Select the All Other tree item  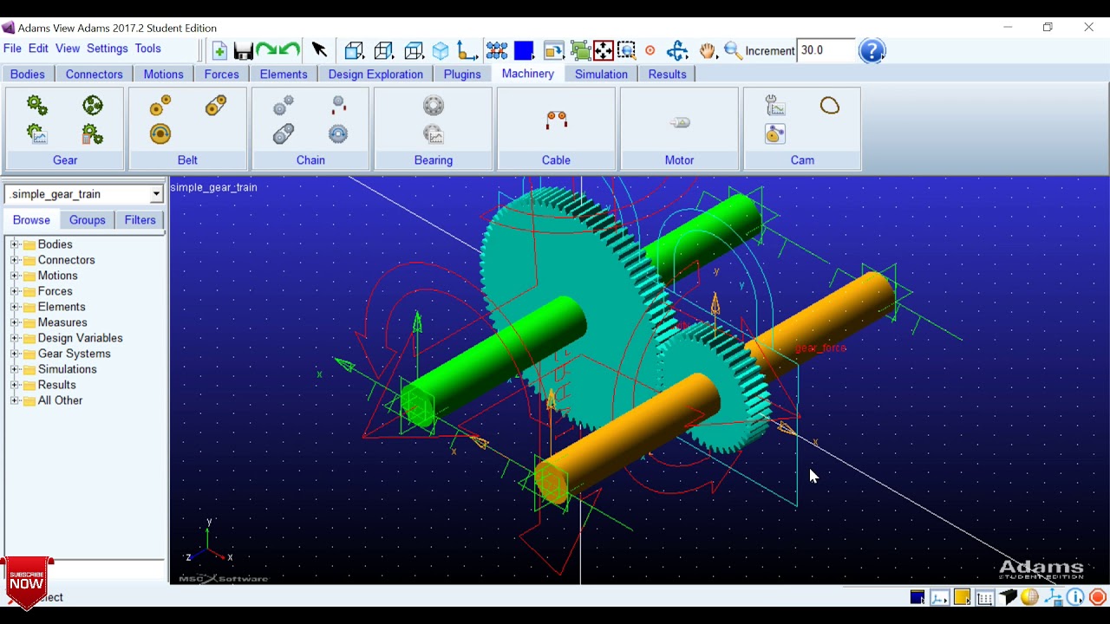pyautogui.click(x=60, y=400)
